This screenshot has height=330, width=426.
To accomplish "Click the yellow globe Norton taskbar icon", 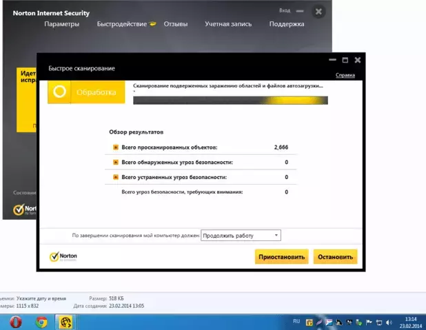I will point(65,322).
